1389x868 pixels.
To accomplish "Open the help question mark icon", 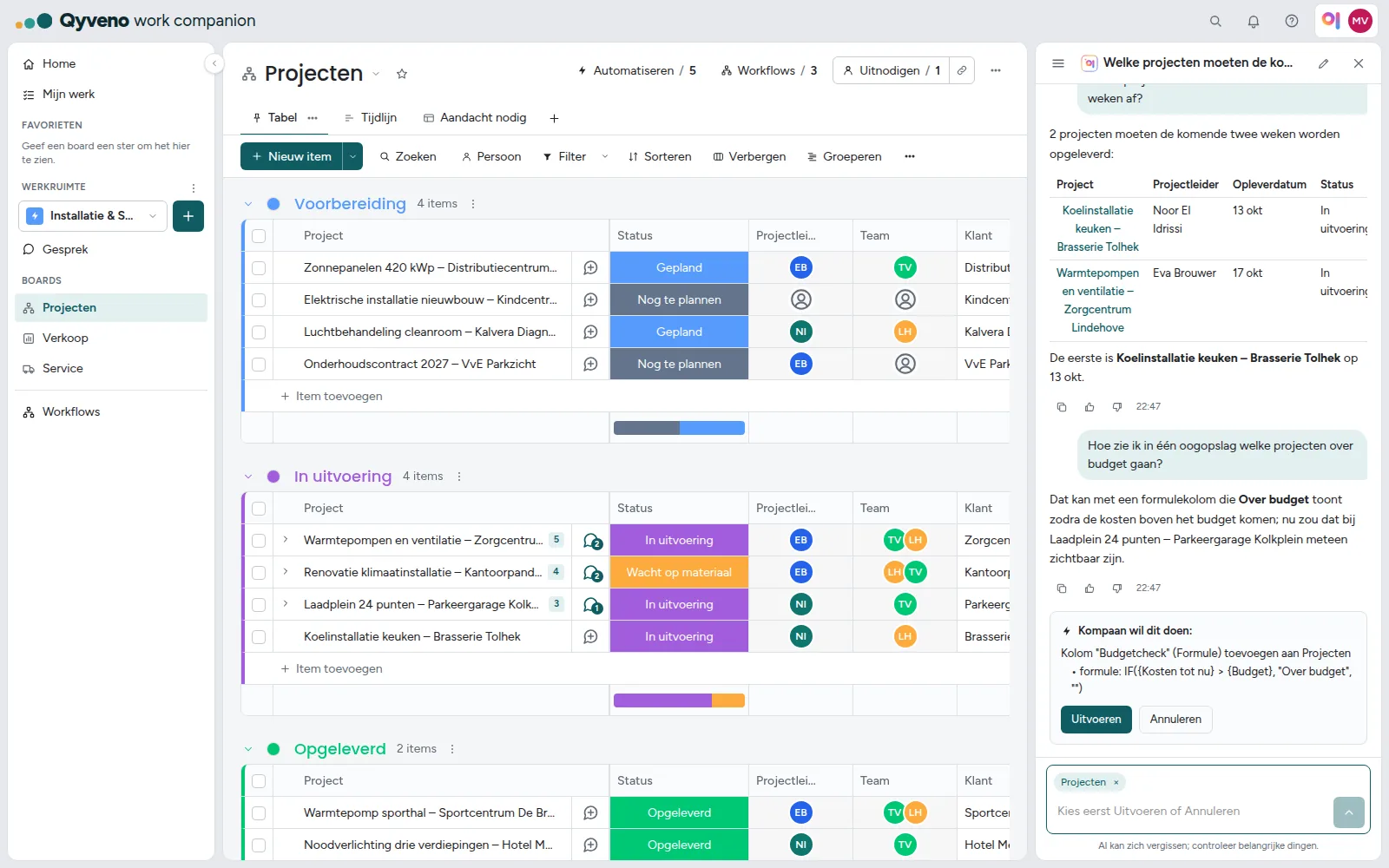I will (1292, 21).
